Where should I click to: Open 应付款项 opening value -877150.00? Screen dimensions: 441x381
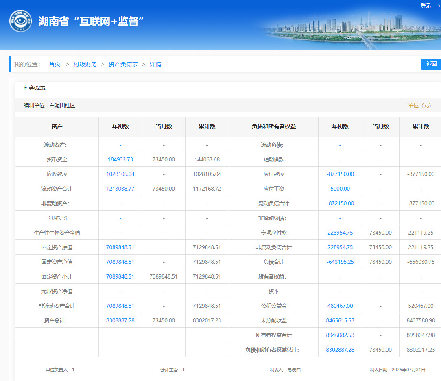pyautogui.click(x=340, y=174)
